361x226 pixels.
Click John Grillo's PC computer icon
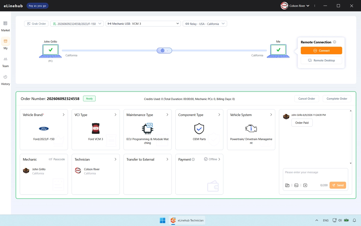51,51
